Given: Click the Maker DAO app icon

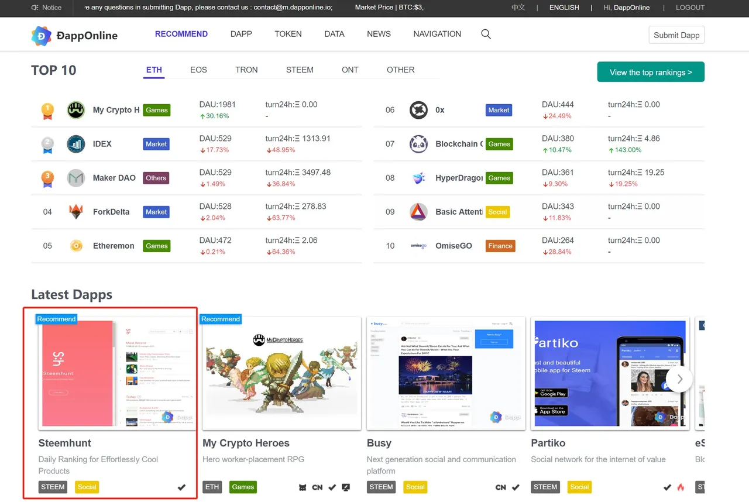Looking at the screenshot, I should [76, 178].
